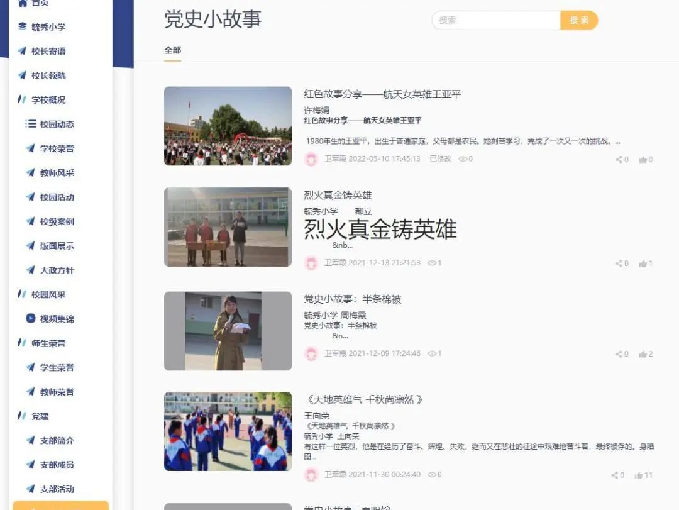Toggle like on the 王亚平 article
The width and height of the screenshot is (679, 510).
click(x=645, y=160)
